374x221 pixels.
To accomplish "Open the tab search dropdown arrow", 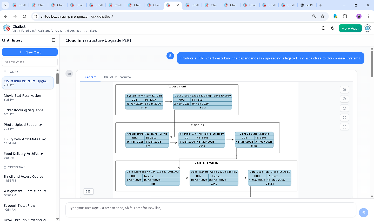I will (x=5, y=5).
